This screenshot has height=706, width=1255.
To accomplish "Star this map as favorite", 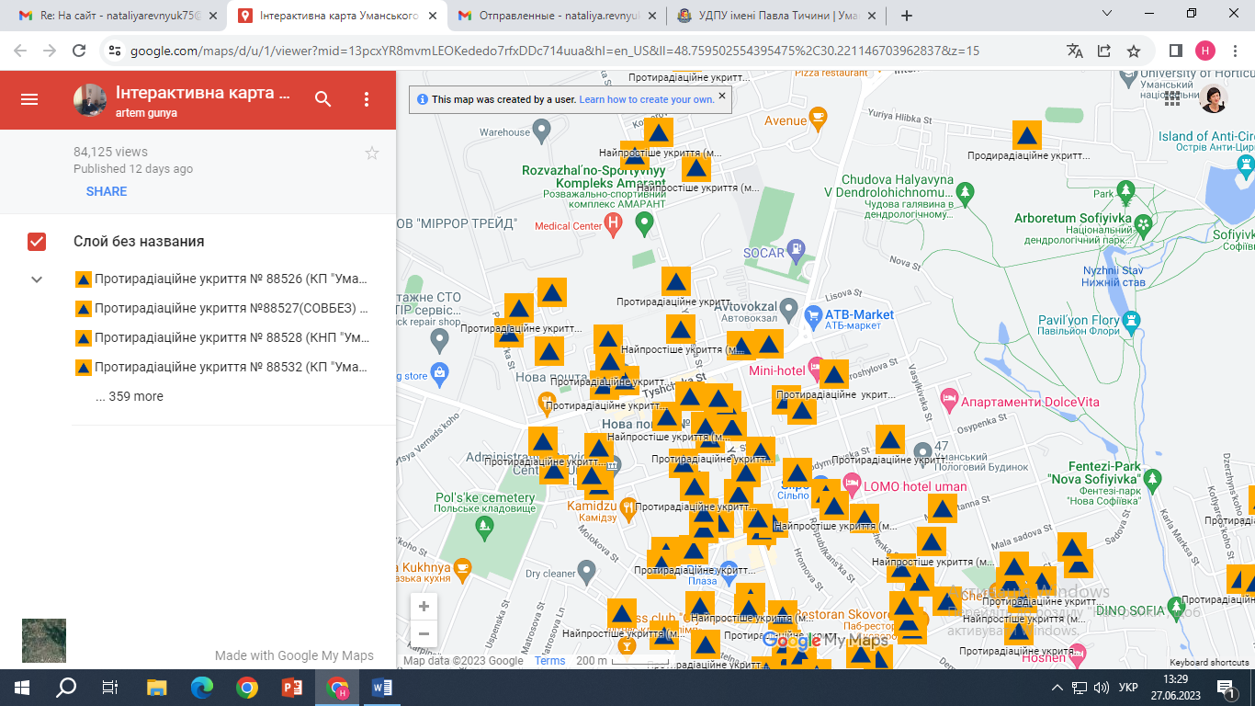I will [x=372, y=154].
